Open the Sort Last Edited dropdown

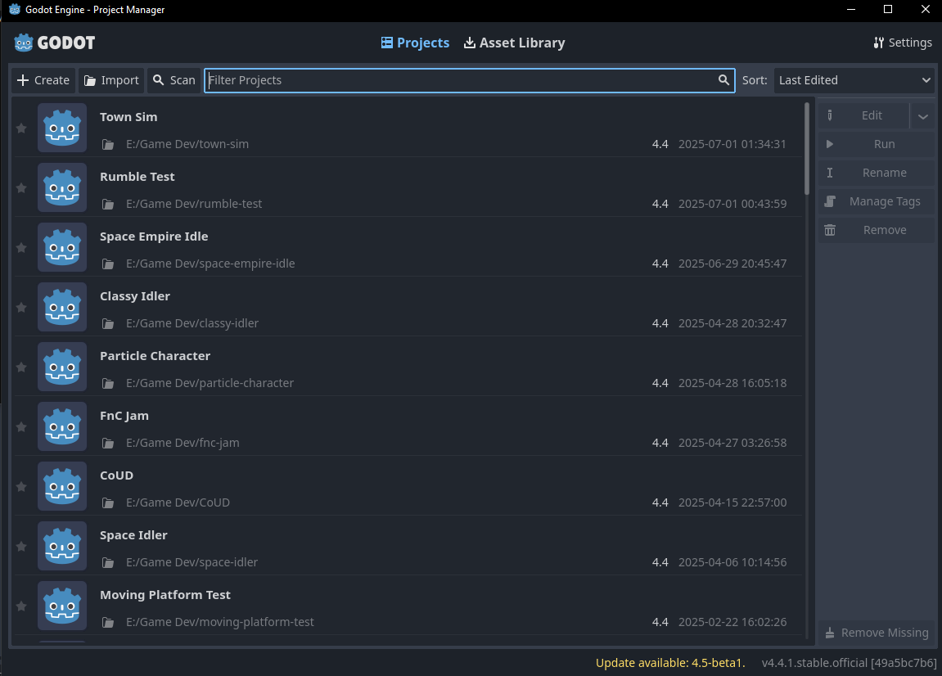(x=854, y=80)
